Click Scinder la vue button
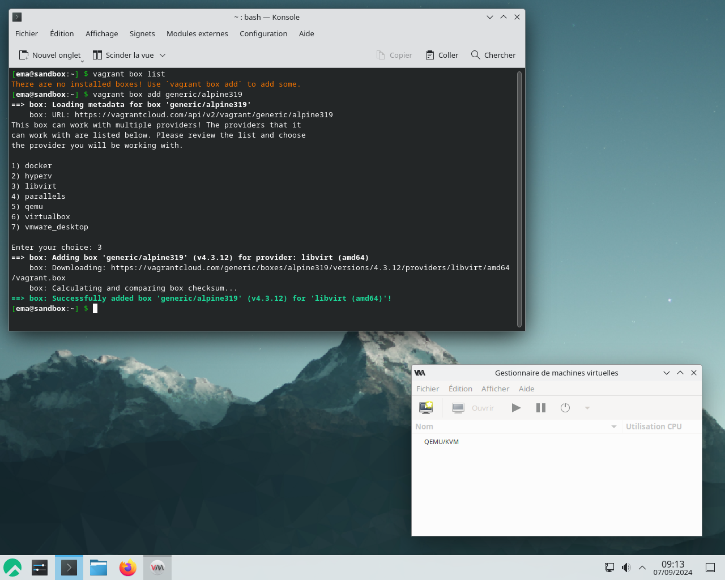This screenshot has height=580, width=725. [x=123, y=55]
